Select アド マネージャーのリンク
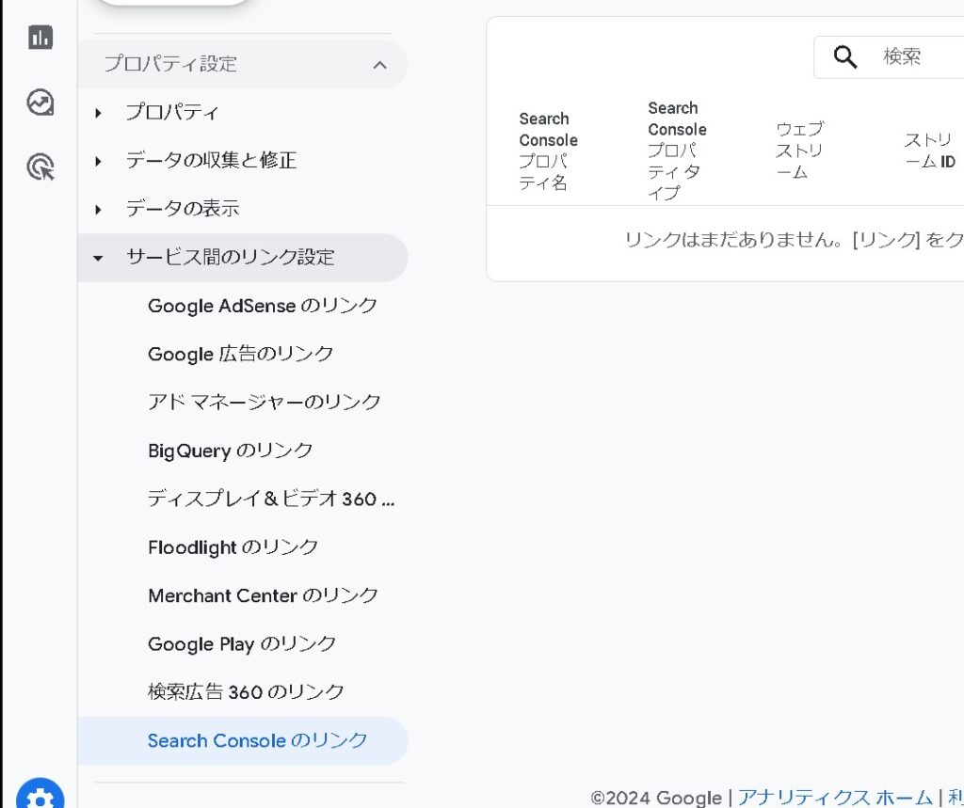 pos(264,402)
